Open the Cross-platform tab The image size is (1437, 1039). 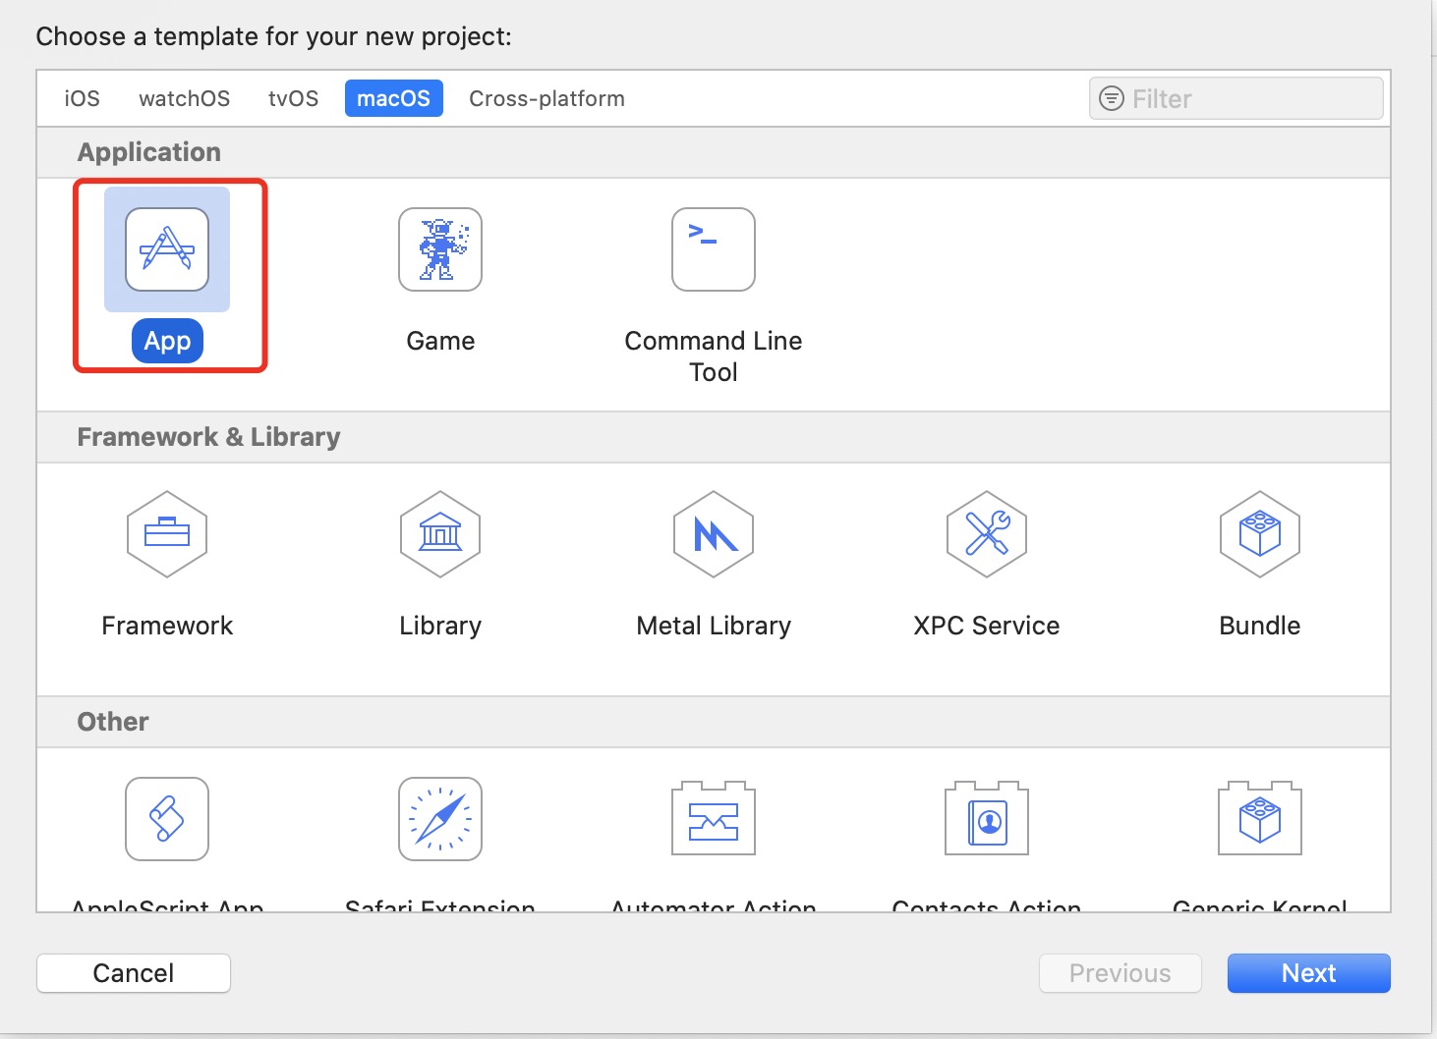[x=546, y=98]
